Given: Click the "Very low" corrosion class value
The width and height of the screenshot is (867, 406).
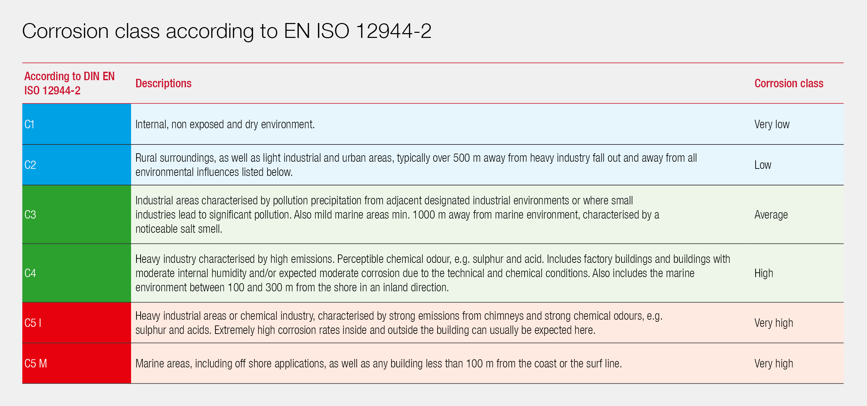Looking at the screenshot, I should pyautogui.click(x=771, y=125).
